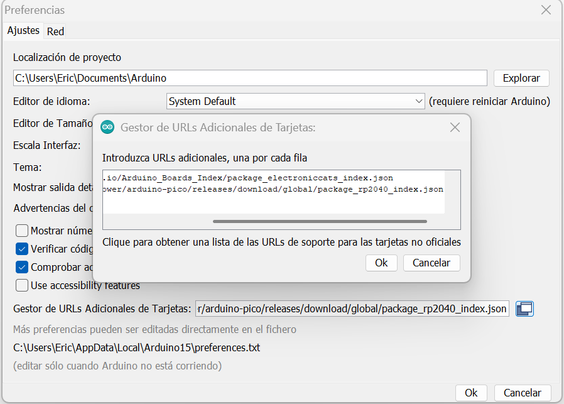
Task: Focus the project location path field
Action: tap(250, 78)
